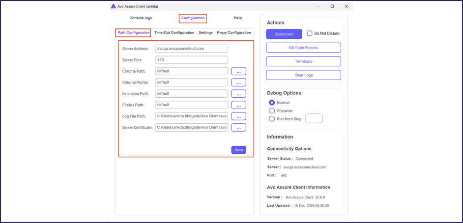
Task: Browse for Chrome Path using ellipsis button
Action: pyautogui.click(x=238, y=71)
